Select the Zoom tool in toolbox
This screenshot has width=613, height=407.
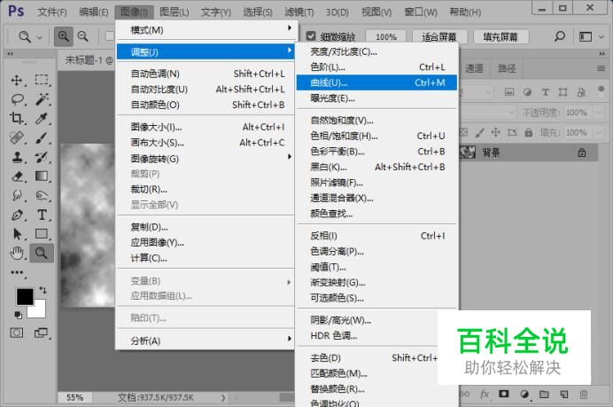(42, 254)
